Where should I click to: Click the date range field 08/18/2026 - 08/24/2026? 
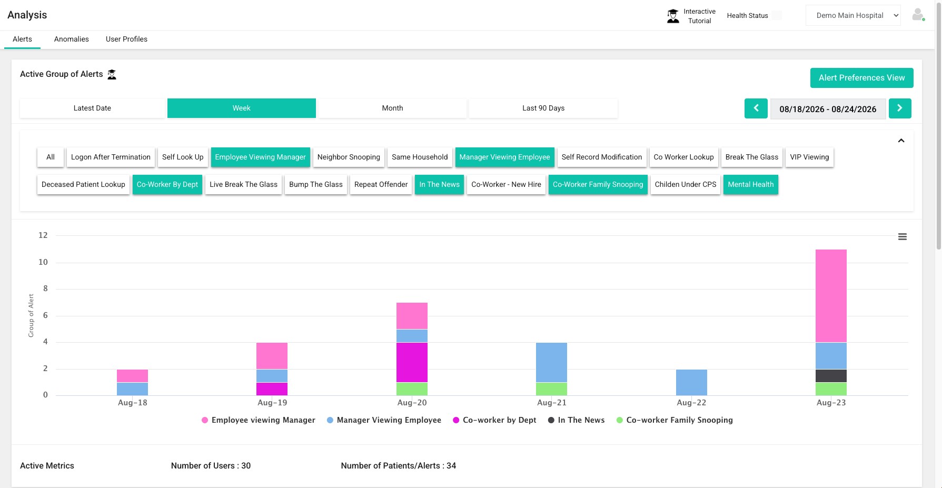point(828,109)
